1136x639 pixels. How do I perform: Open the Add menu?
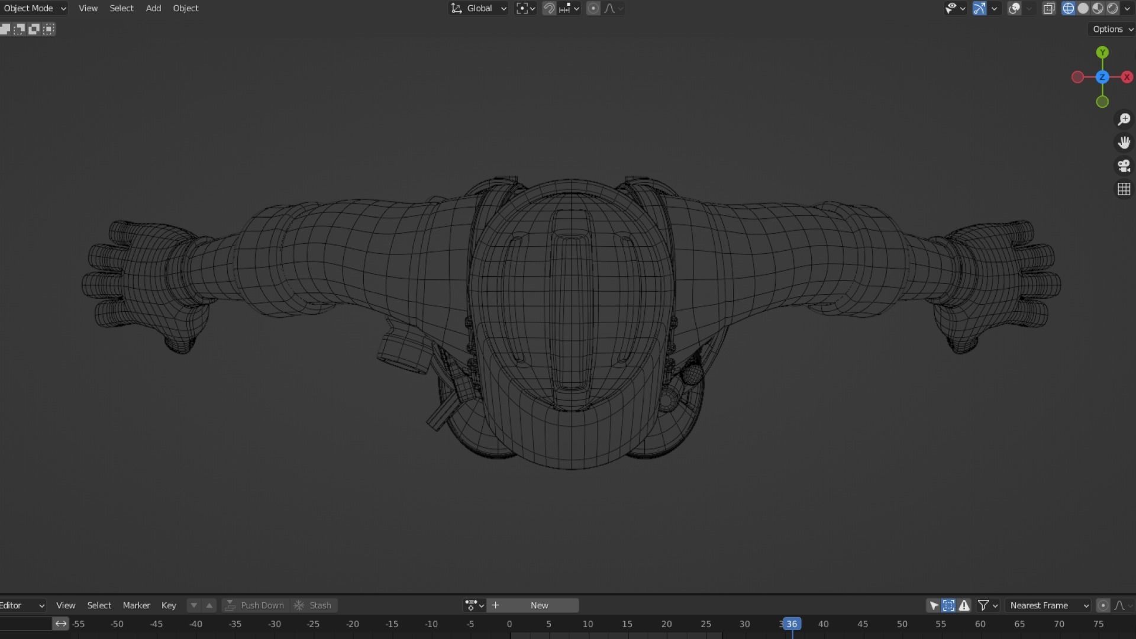tap(153, 8)
